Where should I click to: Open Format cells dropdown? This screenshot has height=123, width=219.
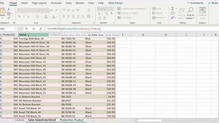pyautogui.click(x=159, y=17)
